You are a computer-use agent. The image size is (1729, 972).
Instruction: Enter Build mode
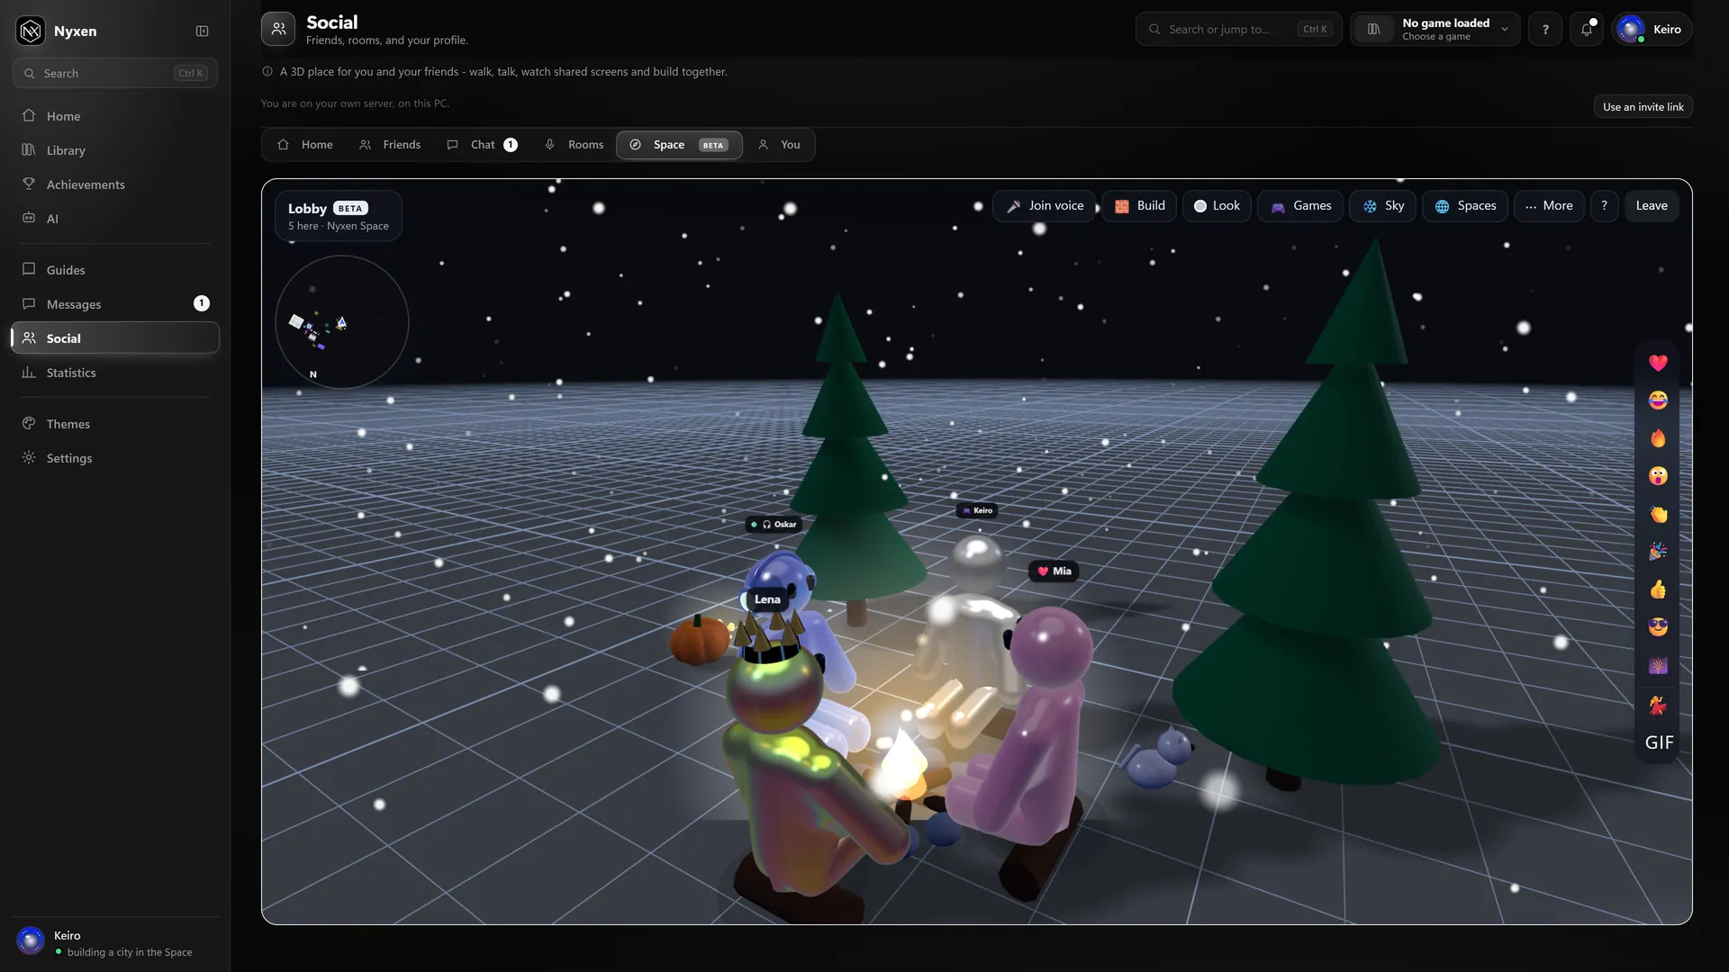pos(1139,206)
